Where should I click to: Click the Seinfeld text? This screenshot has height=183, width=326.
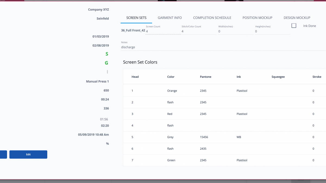tap(103, 18)
